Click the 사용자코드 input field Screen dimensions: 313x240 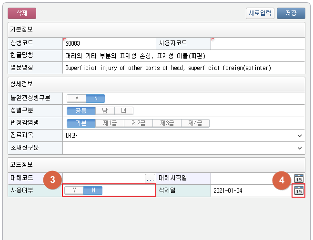(257, 43)
